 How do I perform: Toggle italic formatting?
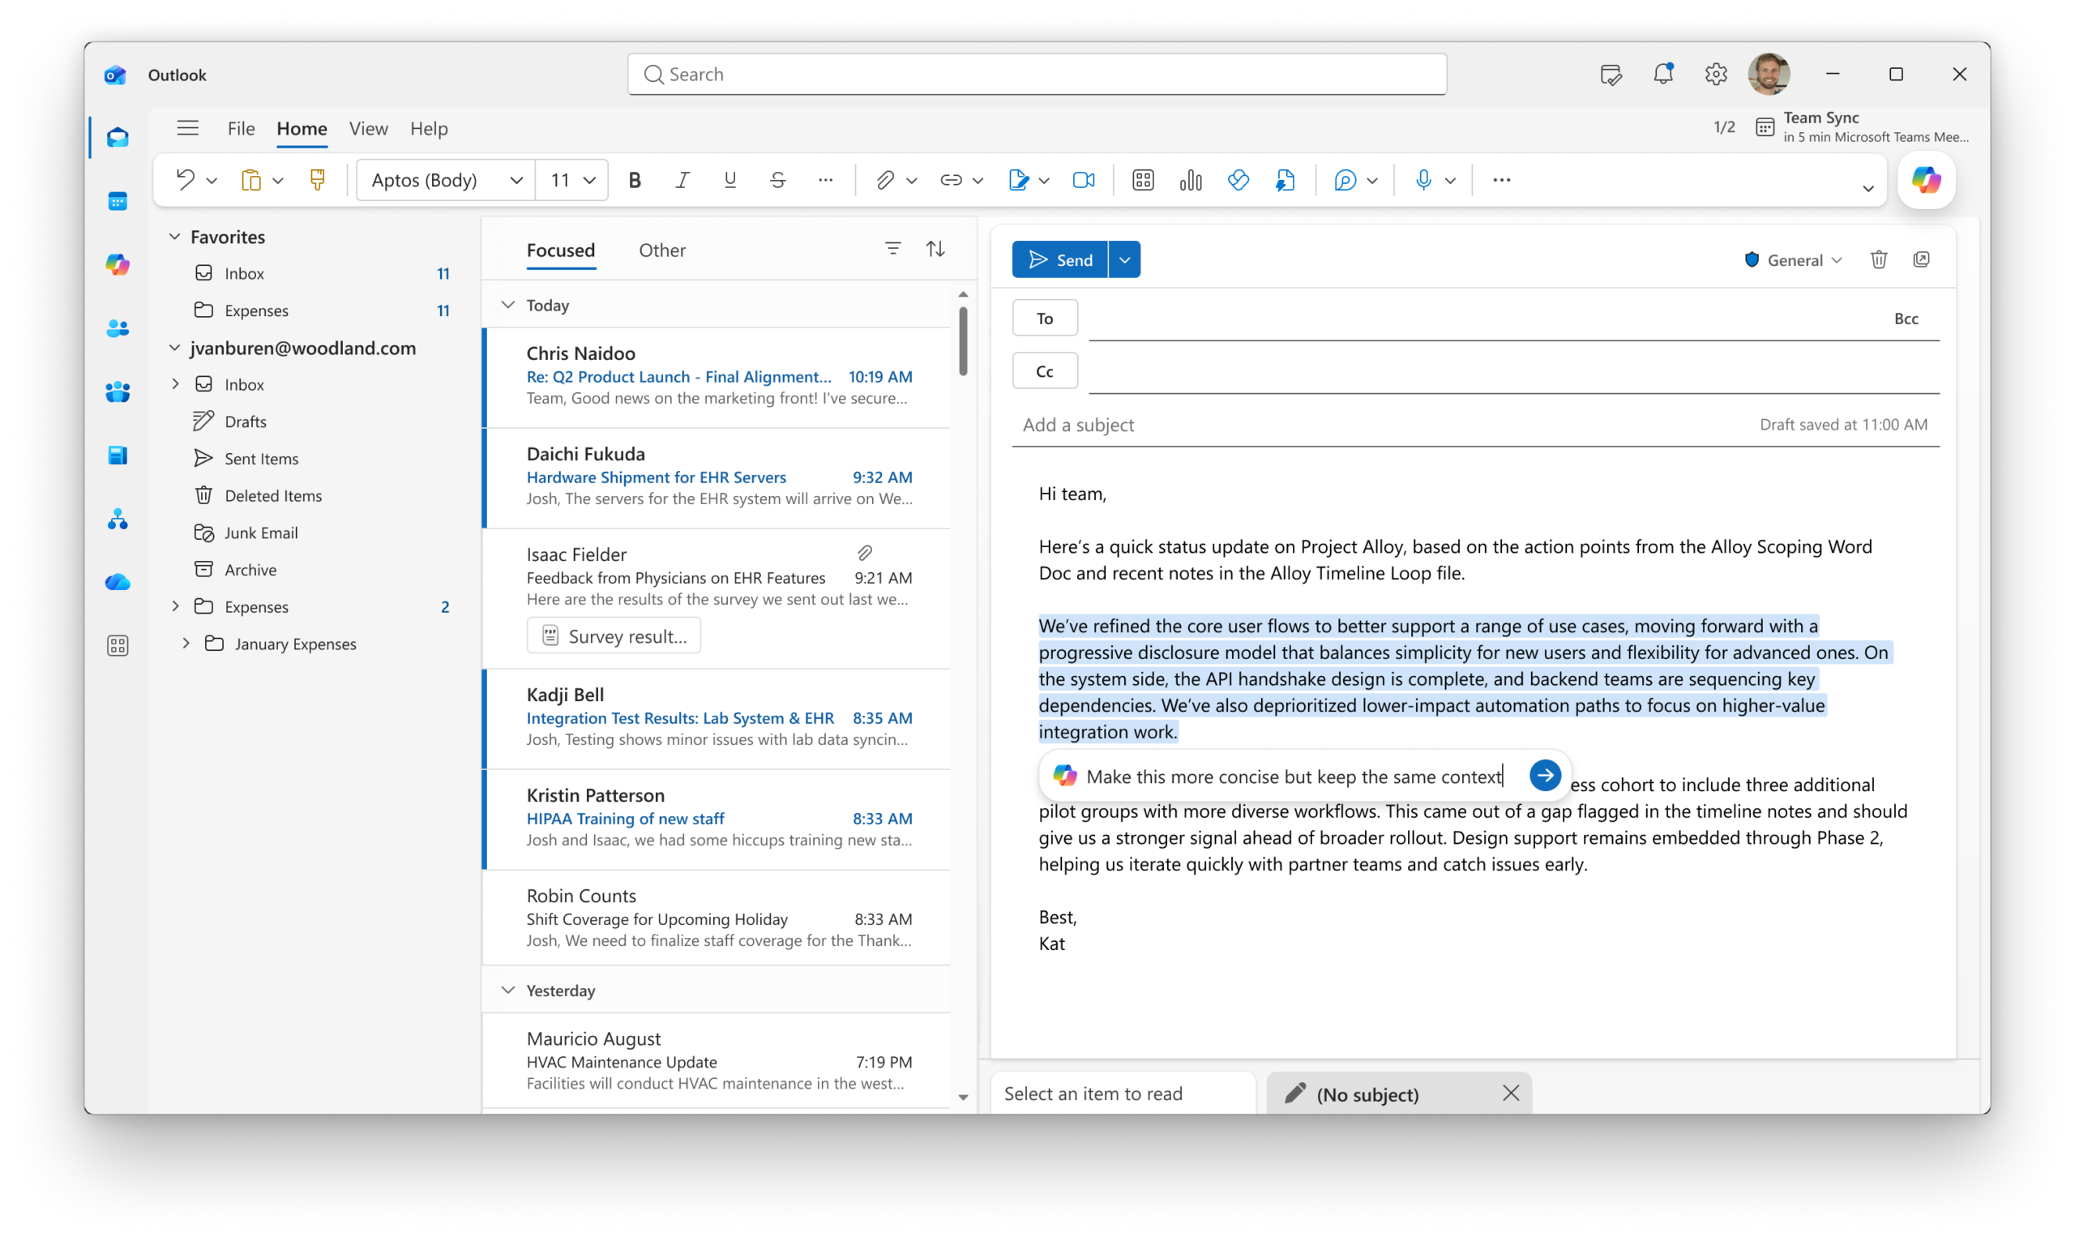pos(682,180)
